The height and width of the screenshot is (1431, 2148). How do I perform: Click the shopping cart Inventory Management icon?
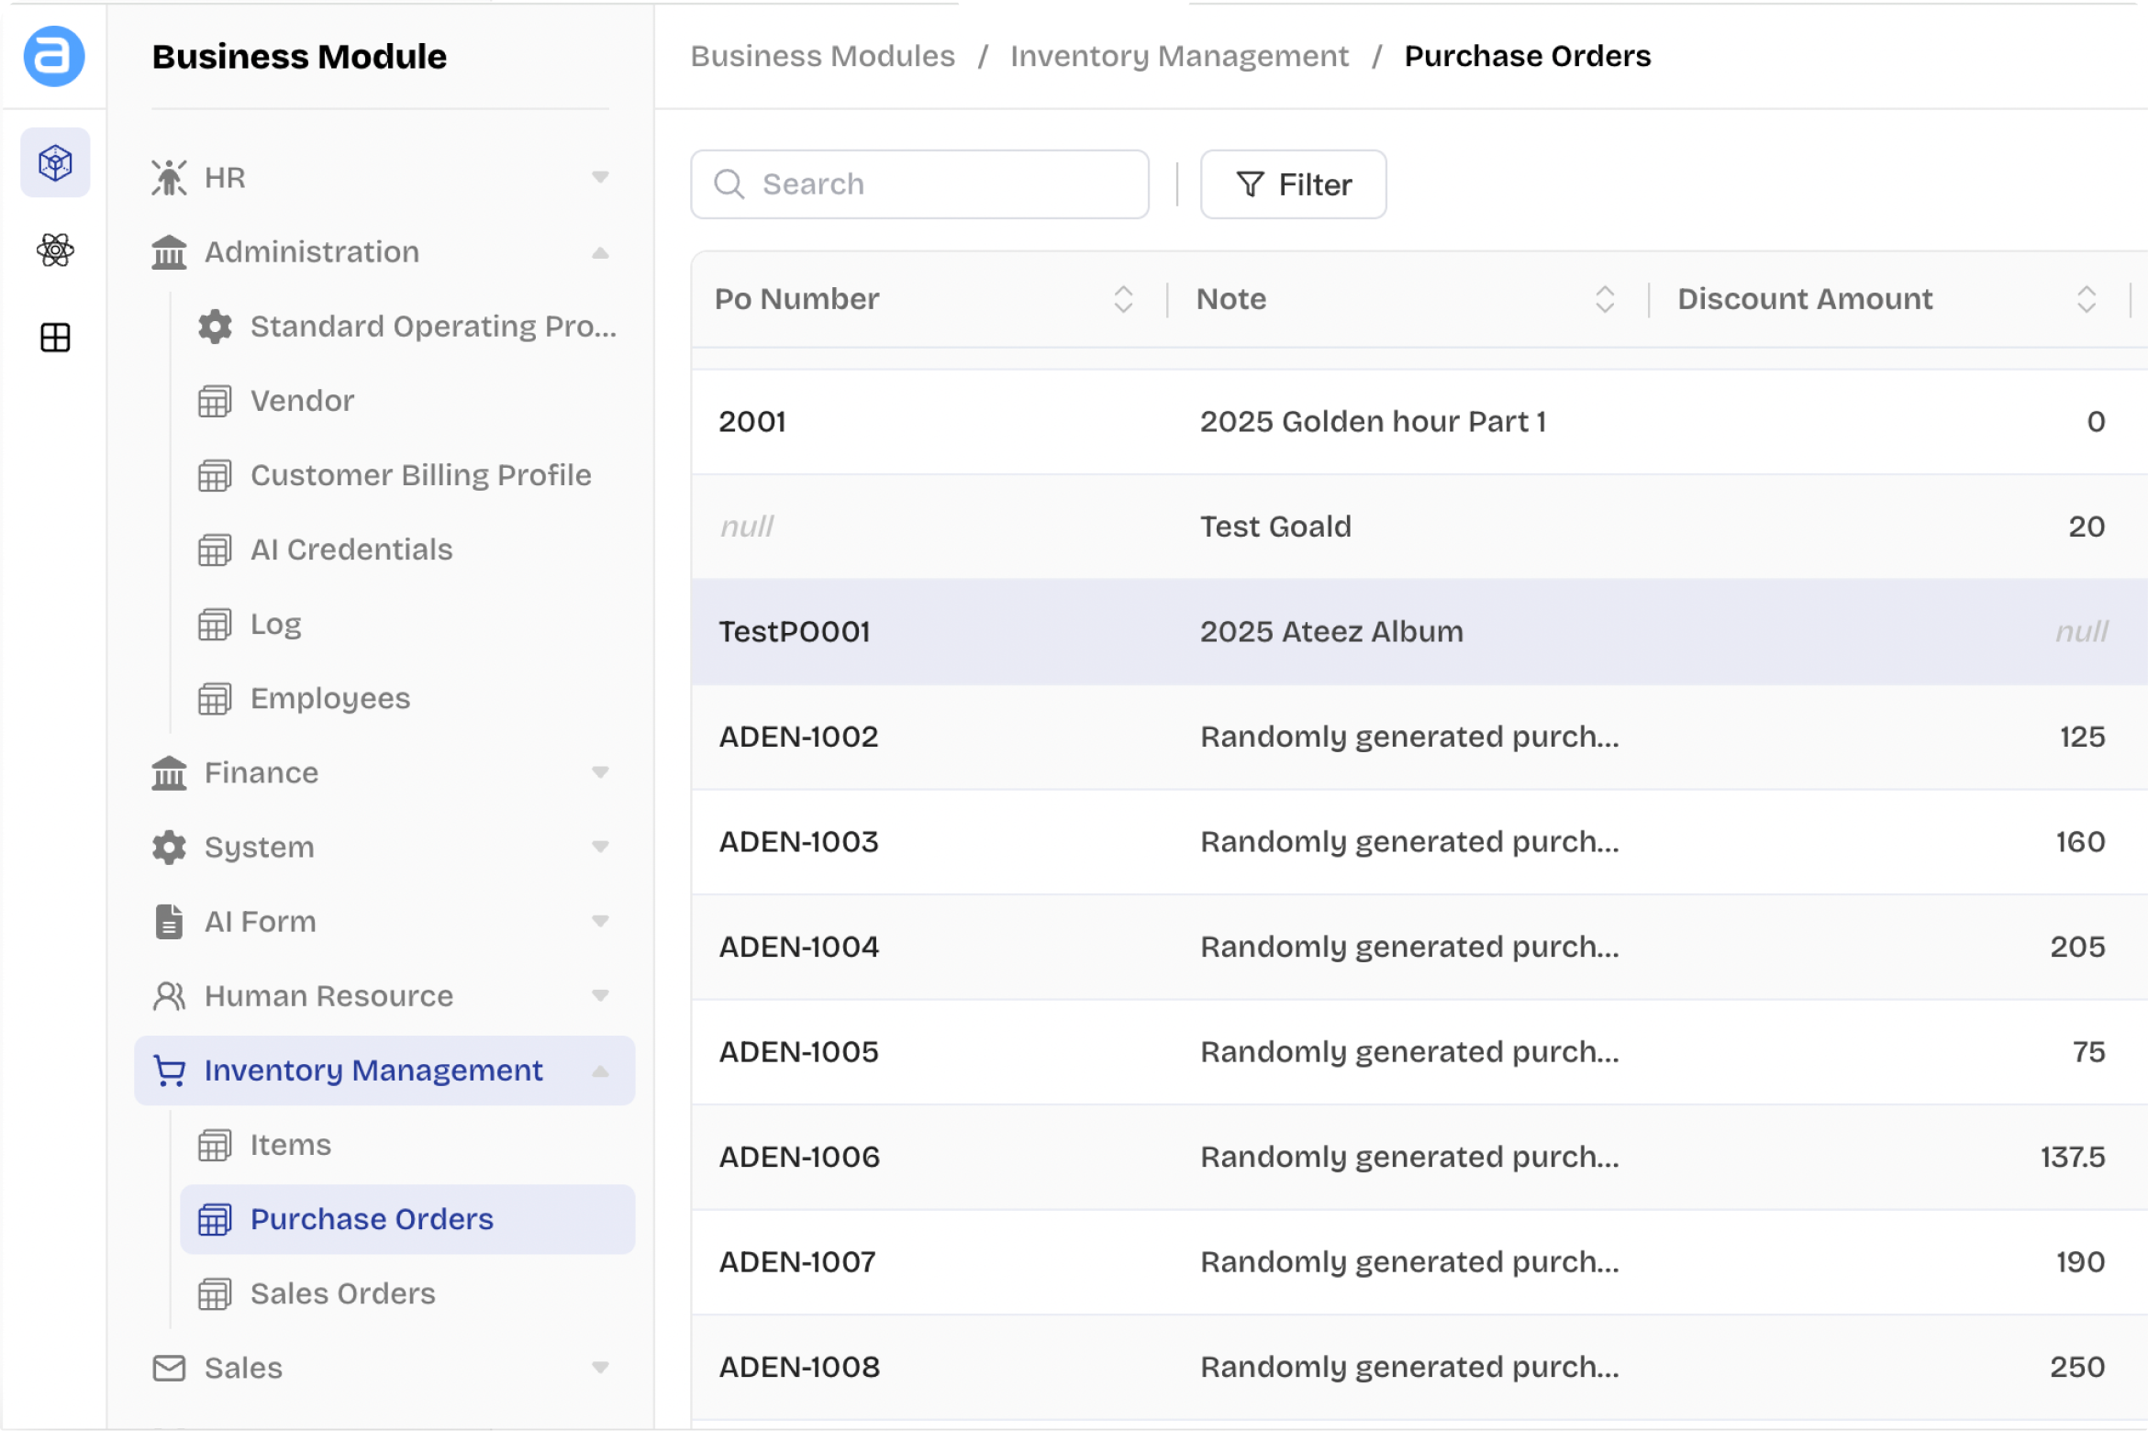(x=170, y=1070)
